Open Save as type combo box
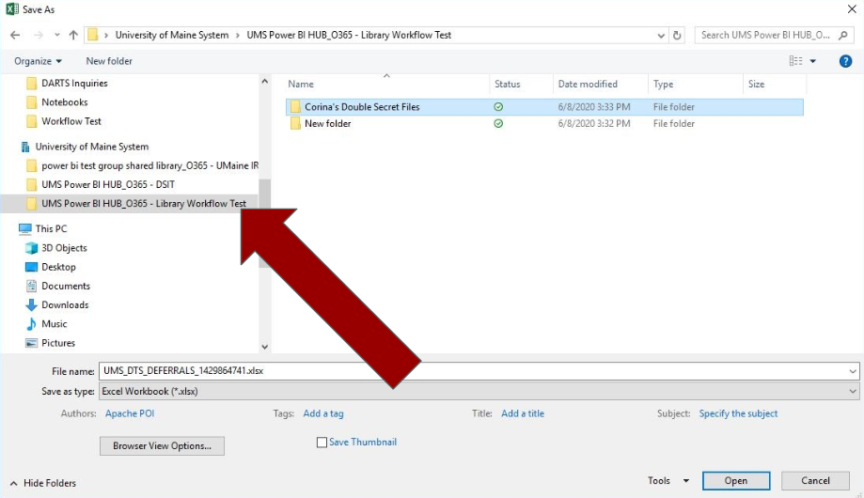Viewport: 864px width, 498px height. 479,391
